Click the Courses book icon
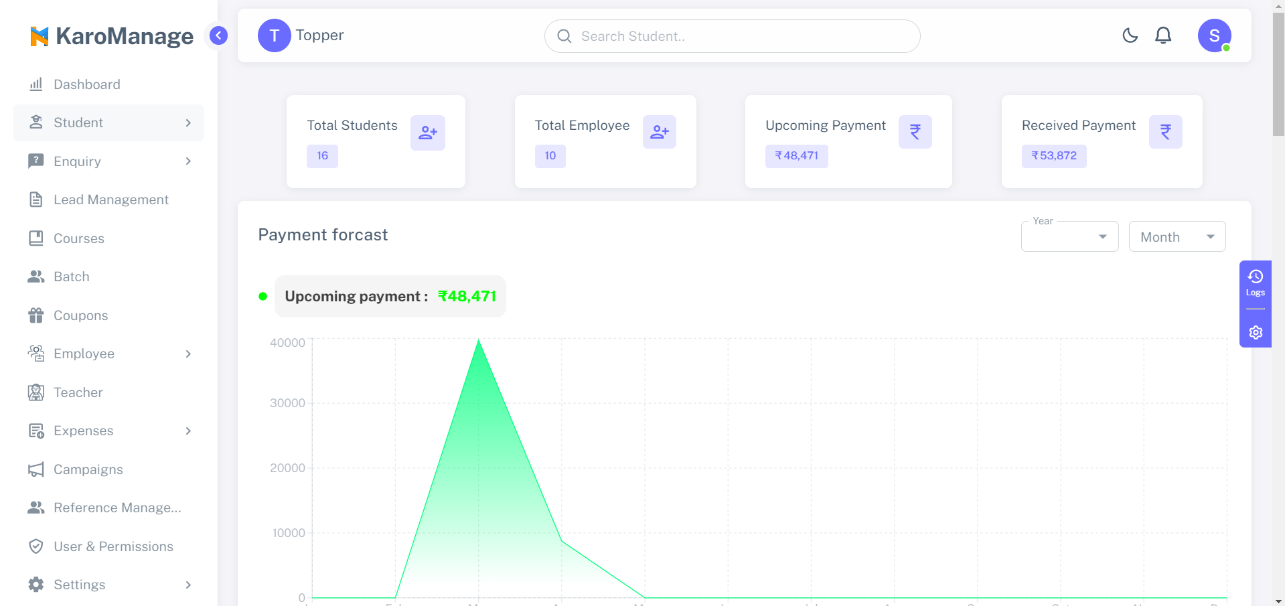 coord(36,238)
